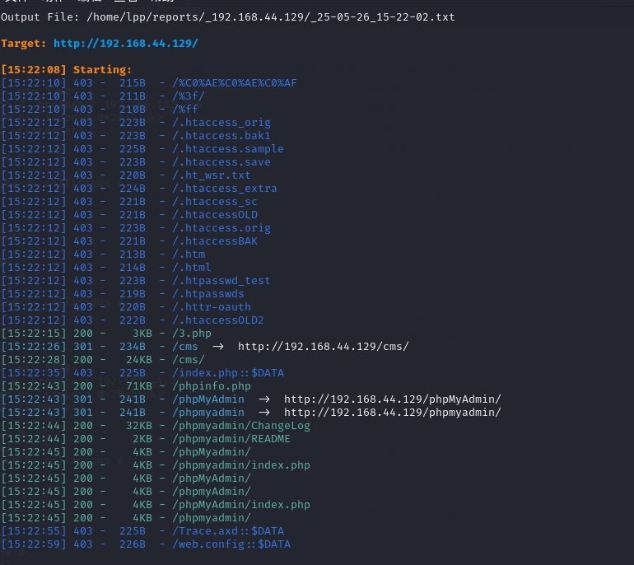Click the /.htpasswd_test entry
The height and width of the screenshot is (565, 634).
(221, 281)
